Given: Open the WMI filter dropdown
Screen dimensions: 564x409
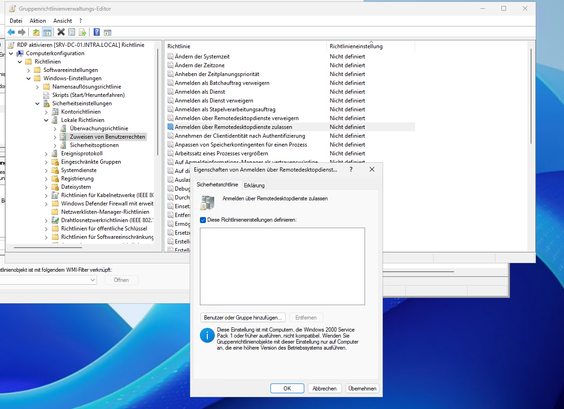Looking at the screenshot, I should [x=93, y=280].
